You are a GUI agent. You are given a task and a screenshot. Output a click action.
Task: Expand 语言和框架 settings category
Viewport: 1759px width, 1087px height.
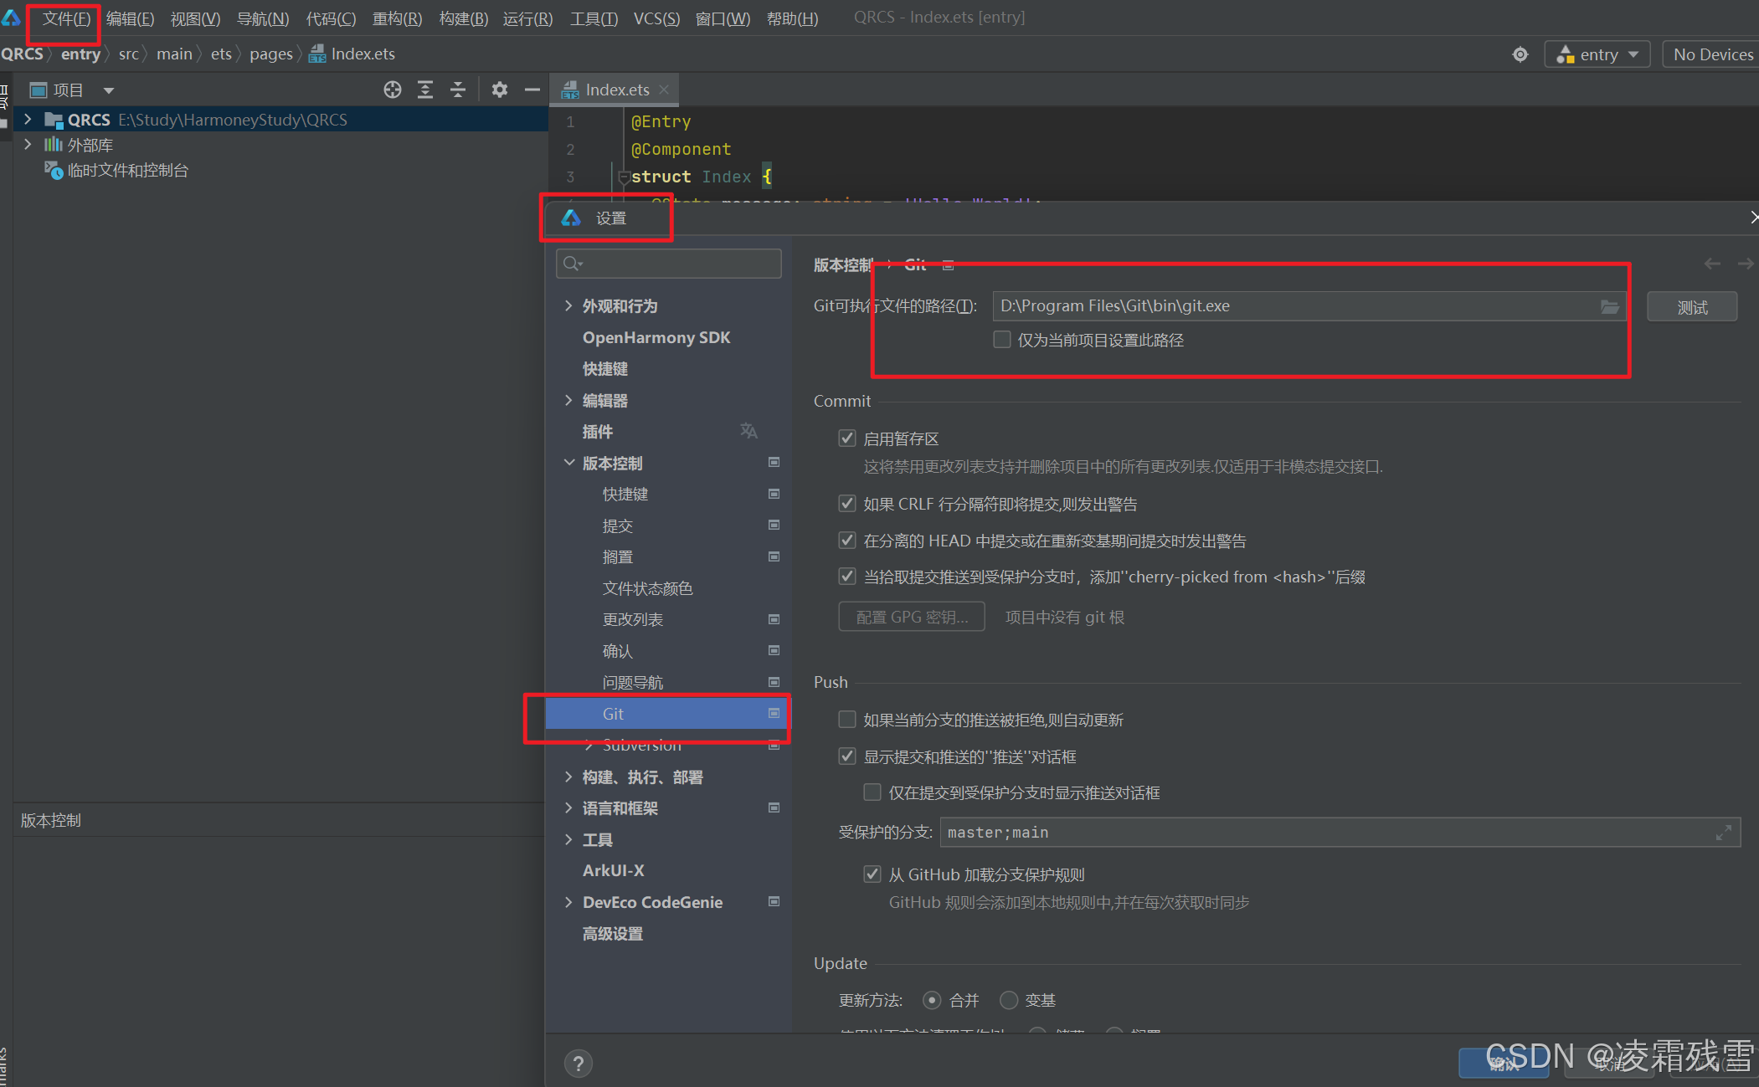(x=568, y=808)
